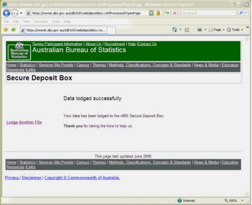This screenshot has width=252, height=205.
Task: Open the Help link in green header
Action: point(132,44)
